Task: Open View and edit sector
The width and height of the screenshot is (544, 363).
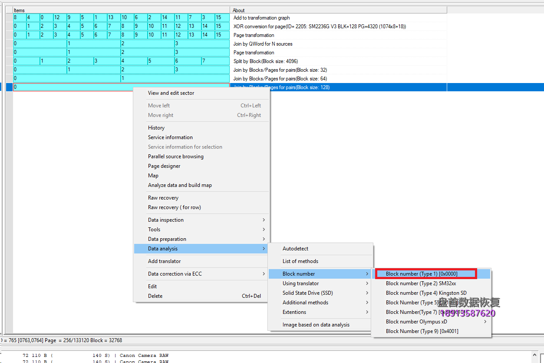Action: [201, 93]
